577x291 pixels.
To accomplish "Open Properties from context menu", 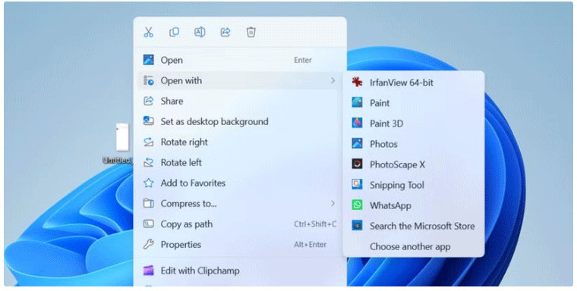I will [x=238, y=245].
